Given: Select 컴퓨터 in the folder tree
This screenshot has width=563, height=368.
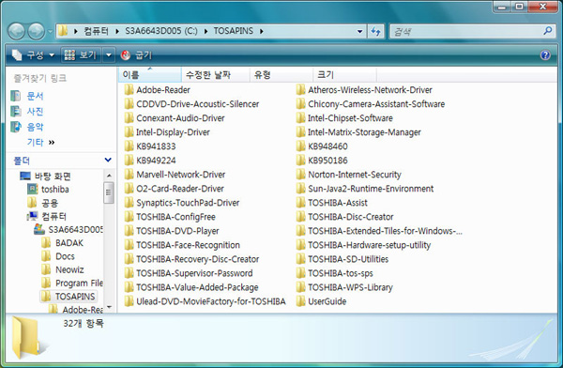Looking at the screenshot, I should pyautogui.click(x=53, y=216).
